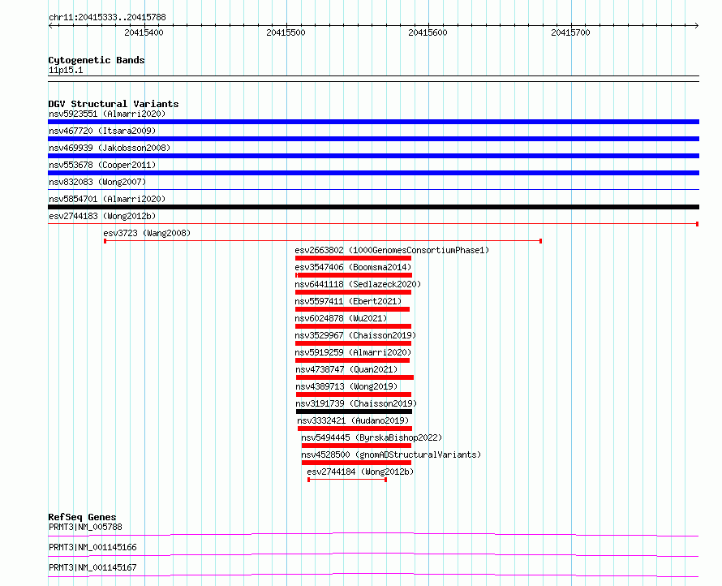Click nsv3529967 (Chaisson2019) label

(355, 335)
